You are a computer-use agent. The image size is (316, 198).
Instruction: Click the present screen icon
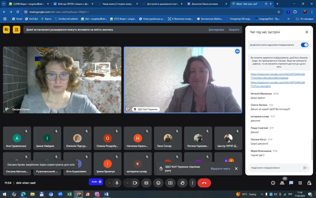click(170, 183)
